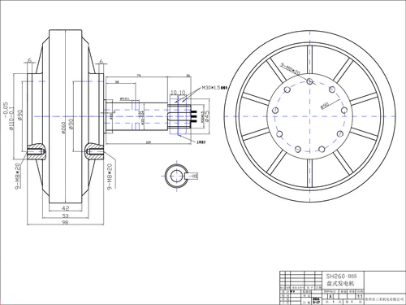Select the left hatched threaded hole section
Screen dimensions: 406x305
[x=36, y=151]
